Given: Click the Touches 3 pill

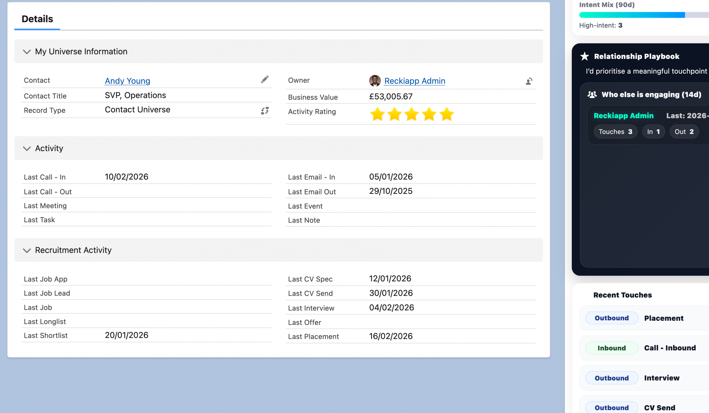Looking at the screenshot, I should click(x=615, y=132).
